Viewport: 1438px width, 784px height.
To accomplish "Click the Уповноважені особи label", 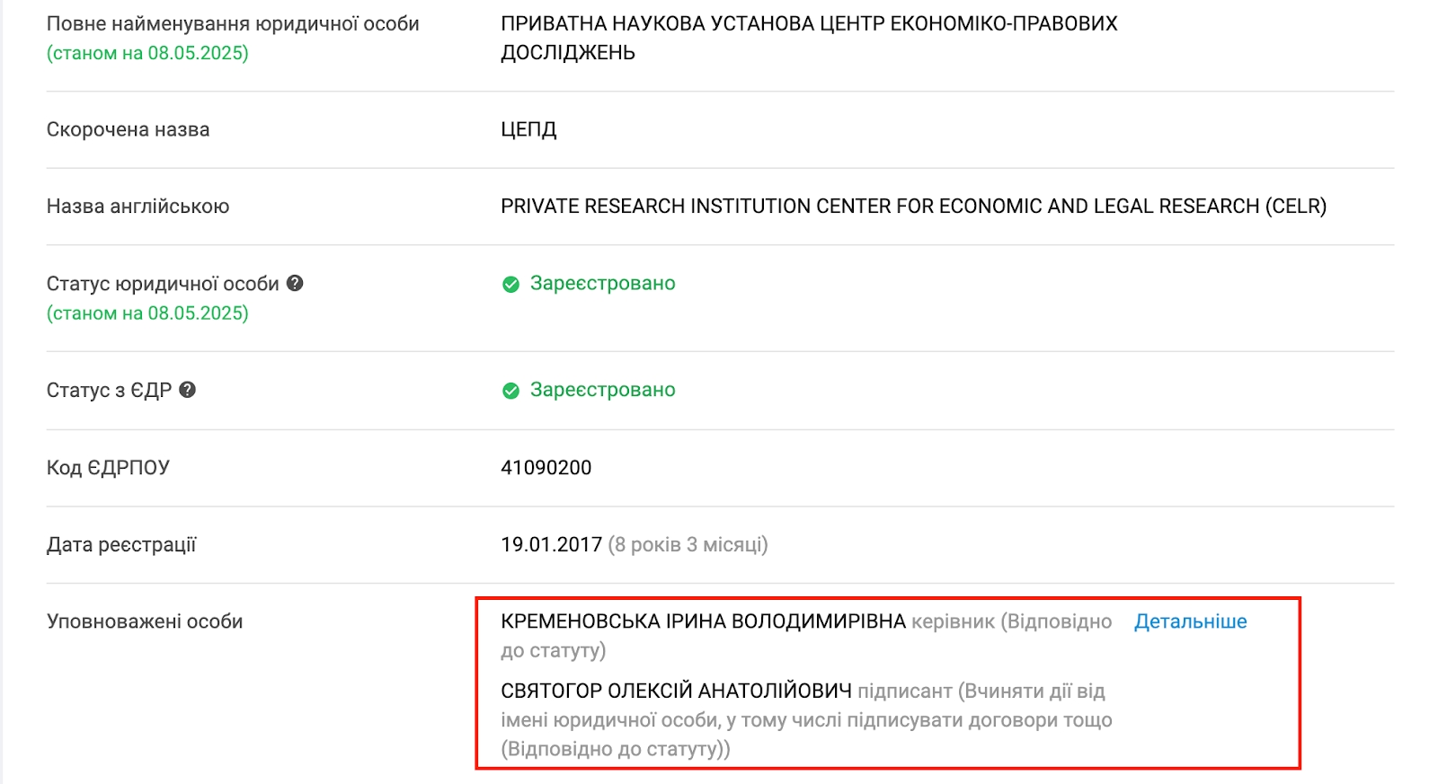I will (x=145, y=621).
